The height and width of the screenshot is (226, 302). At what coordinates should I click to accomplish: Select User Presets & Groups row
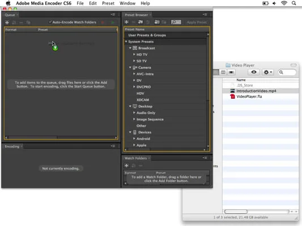(x=165, y=35)
